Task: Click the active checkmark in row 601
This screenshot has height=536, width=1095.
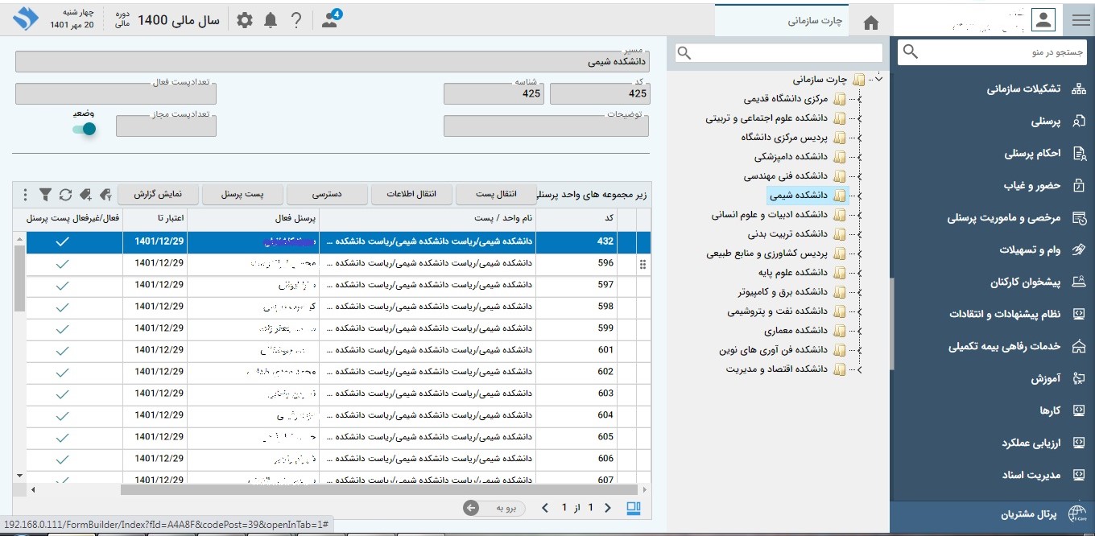Action: [x=63, y=350]
